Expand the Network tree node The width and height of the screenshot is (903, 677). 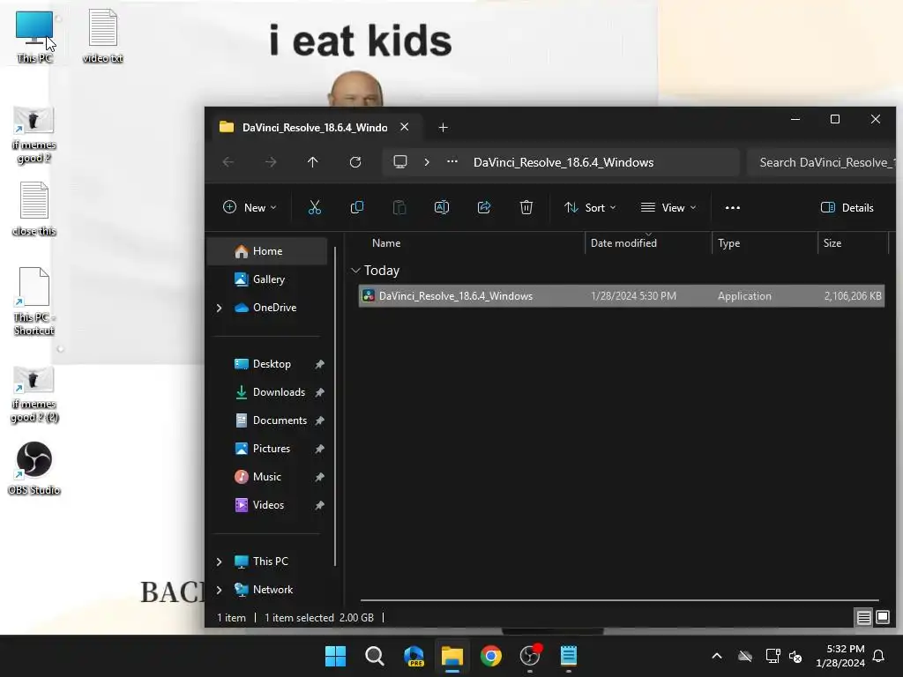pyautogui.click(x=219, y=590)
